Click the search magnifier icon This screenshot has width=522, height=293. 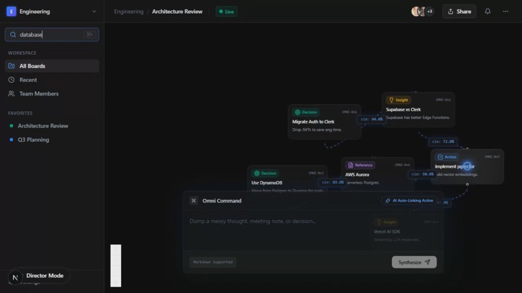13,34
